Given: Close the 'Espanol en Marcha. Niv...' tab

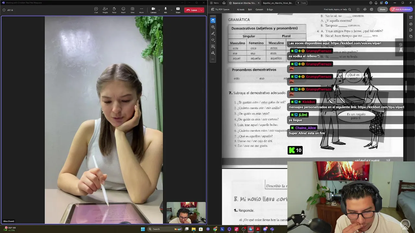Looking at the screenshot, I should point(258,3).
